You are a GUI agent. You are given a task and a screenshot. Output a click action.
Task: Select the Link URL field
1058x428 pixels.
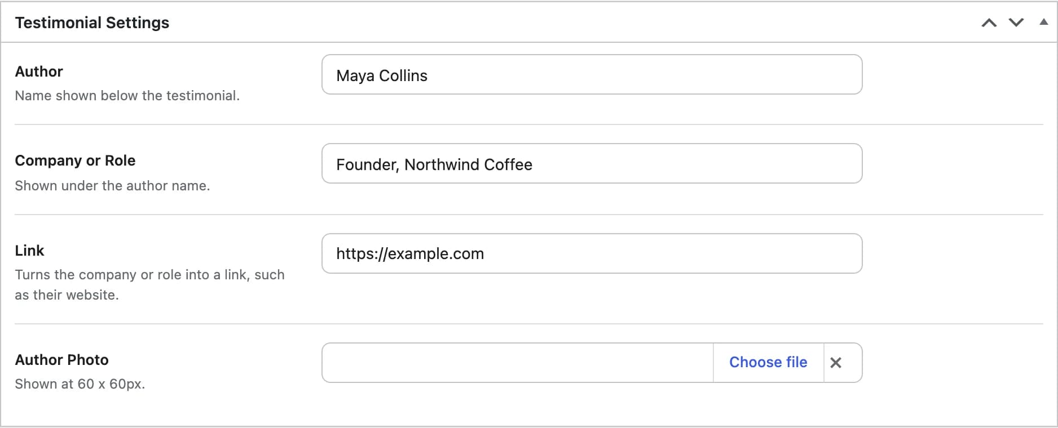592,253
